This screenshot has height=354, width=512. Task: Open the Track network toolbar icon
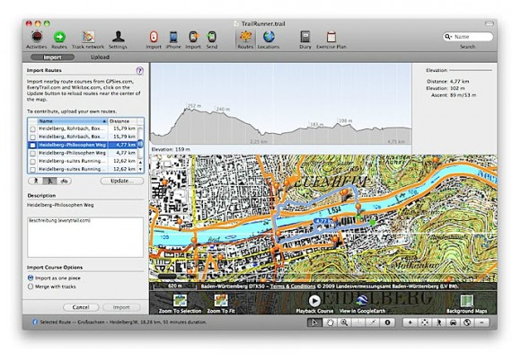(88, 37)
